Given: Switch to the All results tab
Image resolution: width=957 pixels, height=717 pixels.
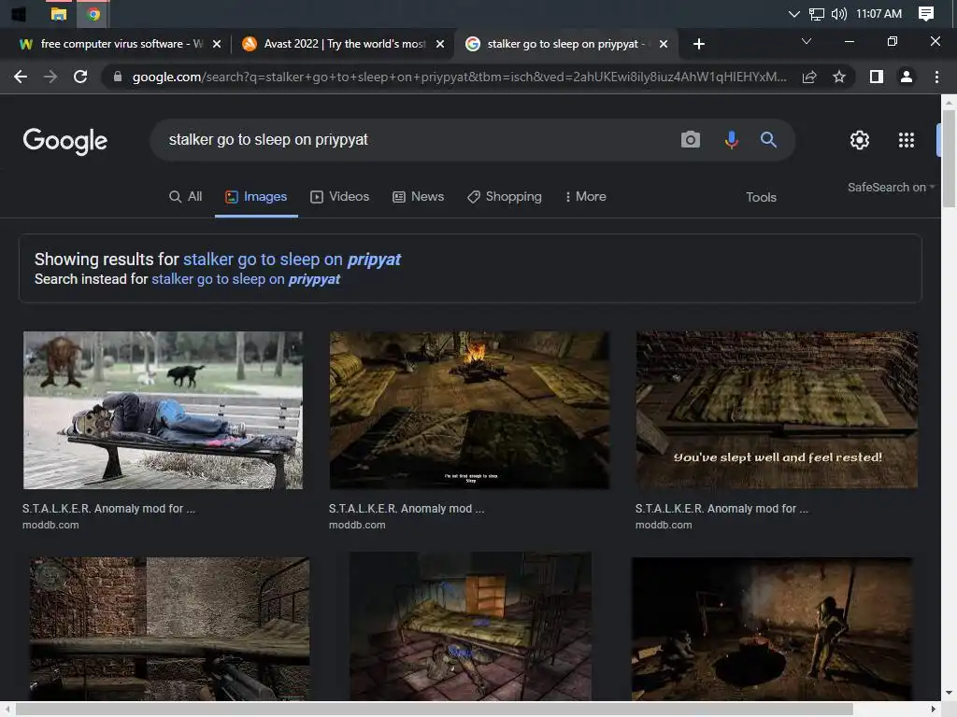Looking at the screenshot, I should (186, 196).
